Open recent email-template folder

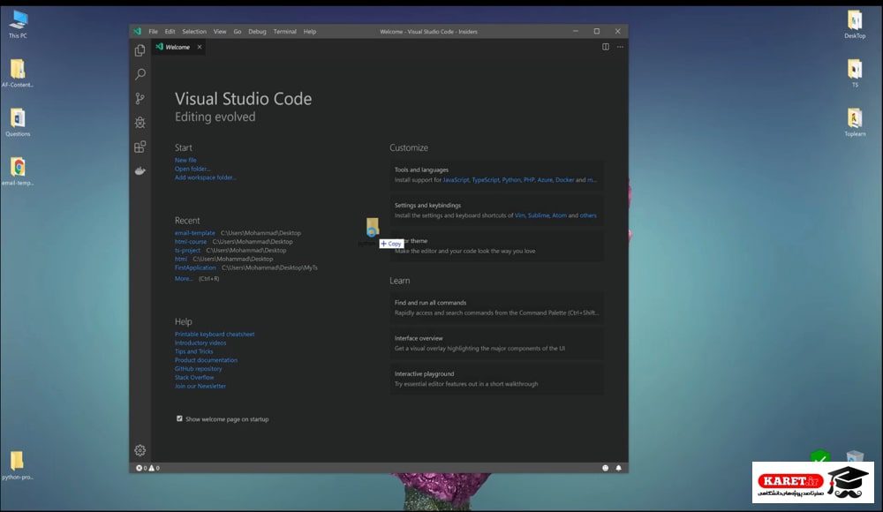[195, 233]
